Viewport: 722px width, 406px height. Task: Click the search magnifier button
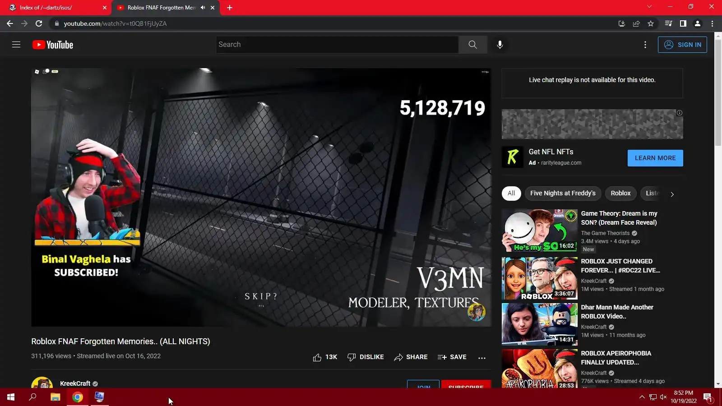point(472,45)
